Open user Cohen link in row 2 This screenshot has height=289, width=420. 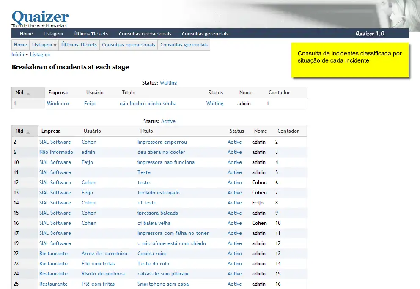[x=89, y=142]
